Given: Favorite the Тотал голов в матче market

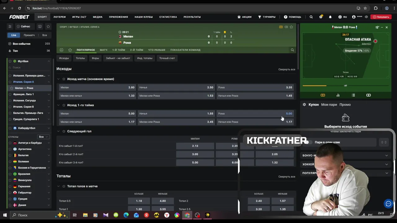Looking at the screenshot, I should [64, 186].
